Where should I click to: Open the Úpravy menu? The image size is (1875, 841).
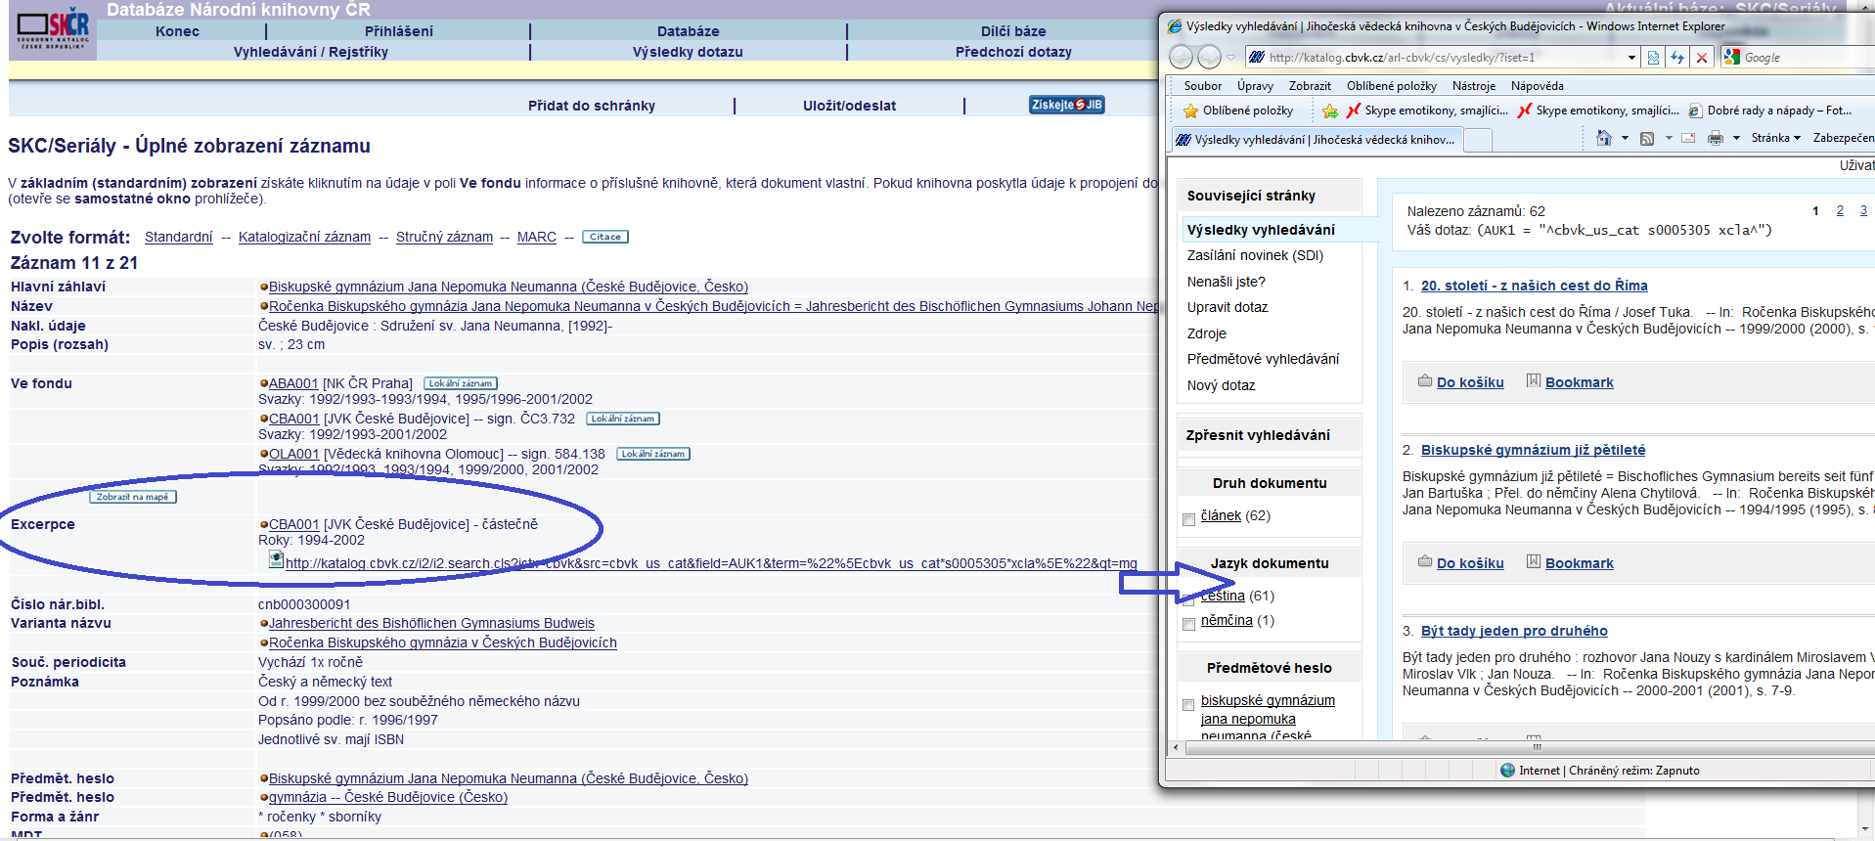[1255, 86]
